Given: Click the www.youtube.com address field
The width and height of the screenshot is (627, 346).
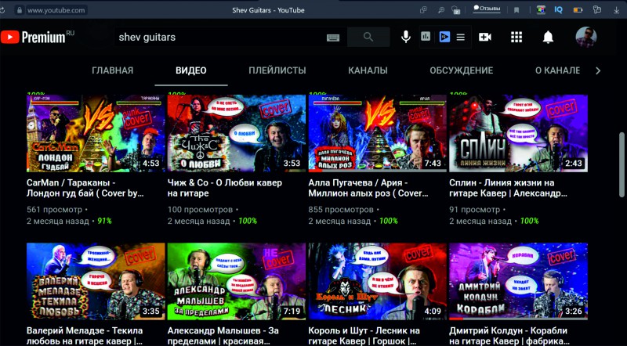Looking at the screenshot, I should coord(56,10).
